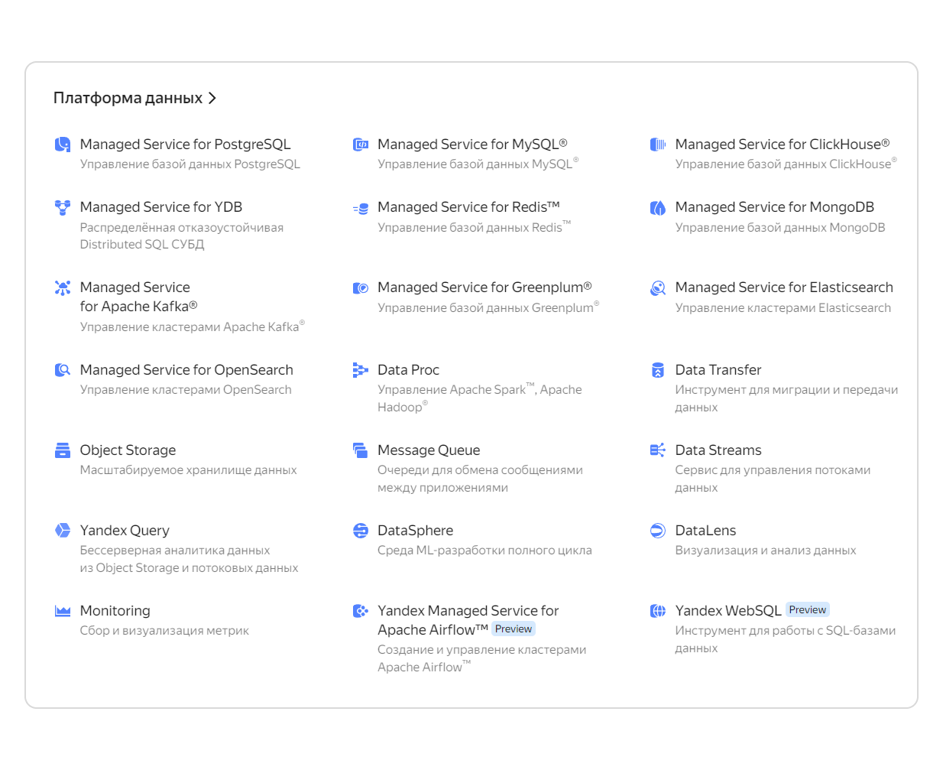Click the Yandex Query icon
This screenshot has height=770, width=943.
[63, 531]
